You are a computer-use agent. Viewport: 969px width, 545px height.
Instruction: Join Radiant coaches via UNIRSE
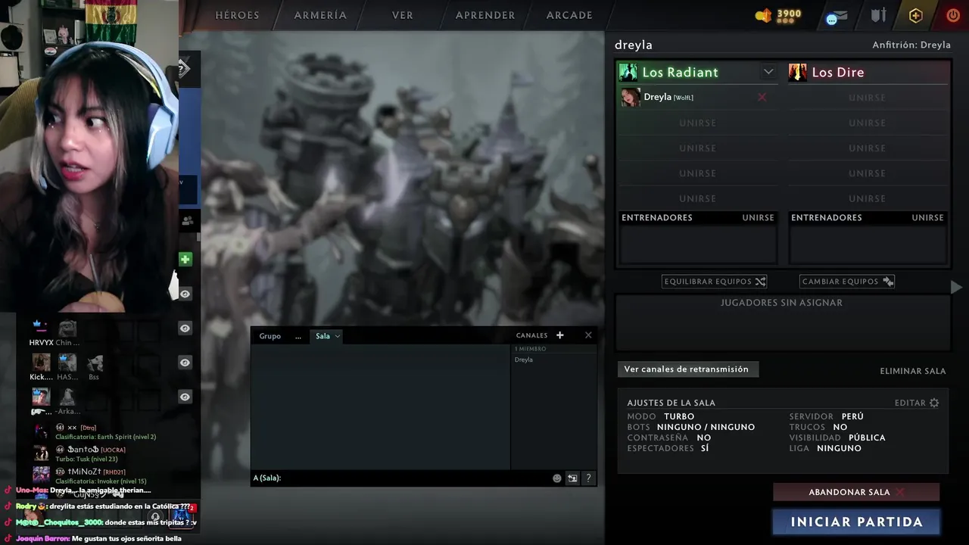(x=758, y=217)
